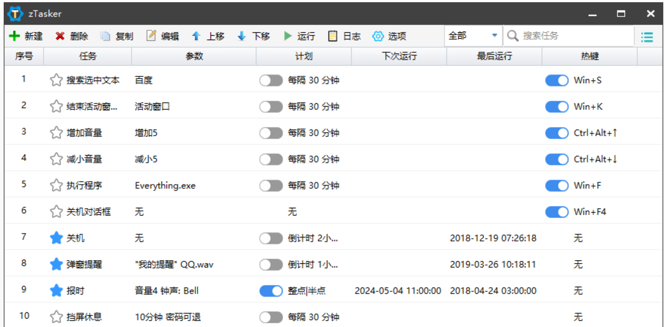Viewport: 664px width, 327px height.
Task: Enable schedule toggle for 活动窗口 row
Action: (271, 107)
